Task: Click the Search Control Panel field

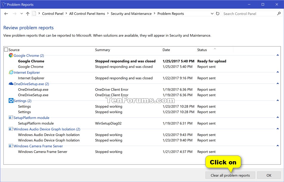Action: coord(249,14)
